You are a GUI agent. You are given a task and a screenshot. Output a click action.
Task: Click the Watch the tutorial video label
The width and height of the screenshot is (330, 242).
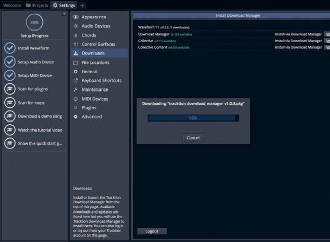pyautogui.click(x=40, y=130)
